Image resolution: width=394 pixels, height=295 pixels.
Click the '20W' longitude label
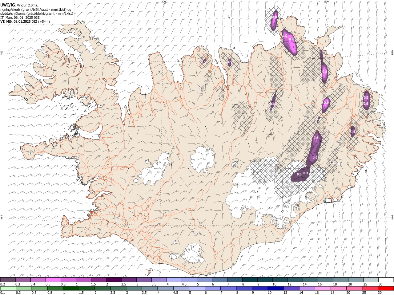[x=164, y=2]
